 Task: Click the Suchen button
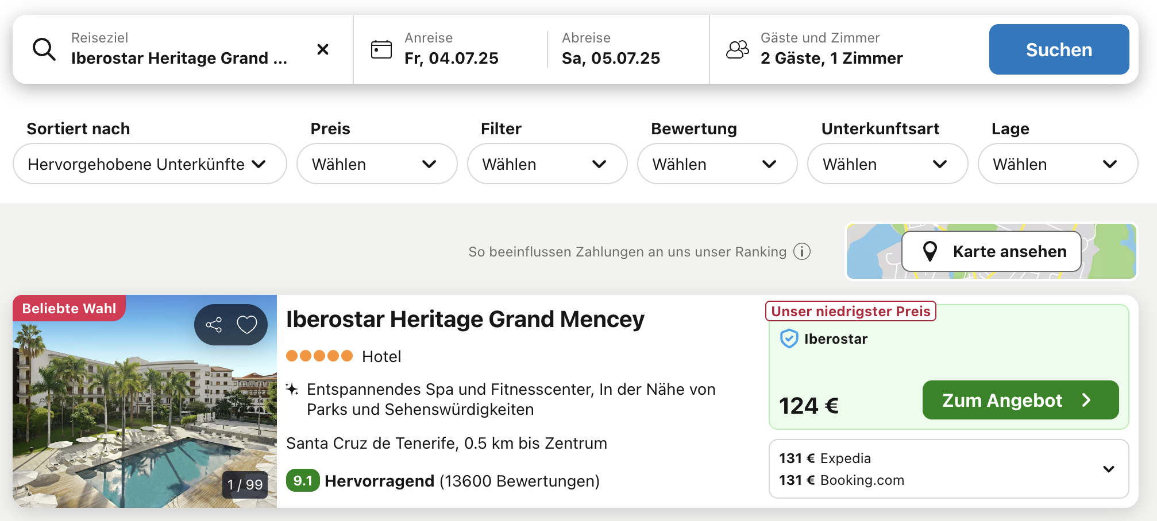click(1059, 49)
